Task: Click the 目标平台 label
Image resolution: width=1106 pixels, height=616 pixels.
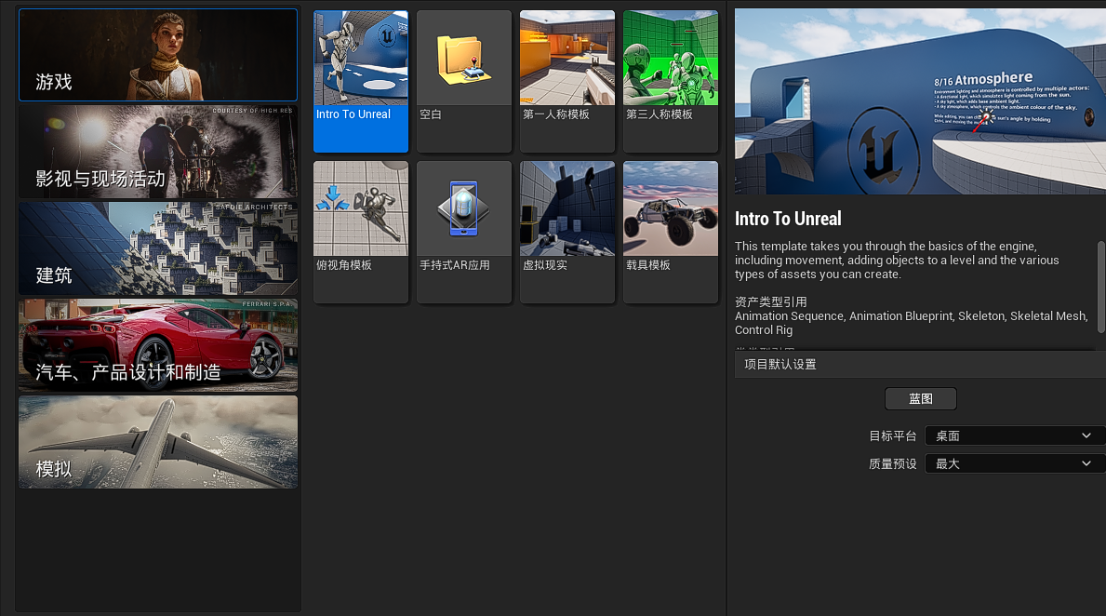Action: pos(892,436)
